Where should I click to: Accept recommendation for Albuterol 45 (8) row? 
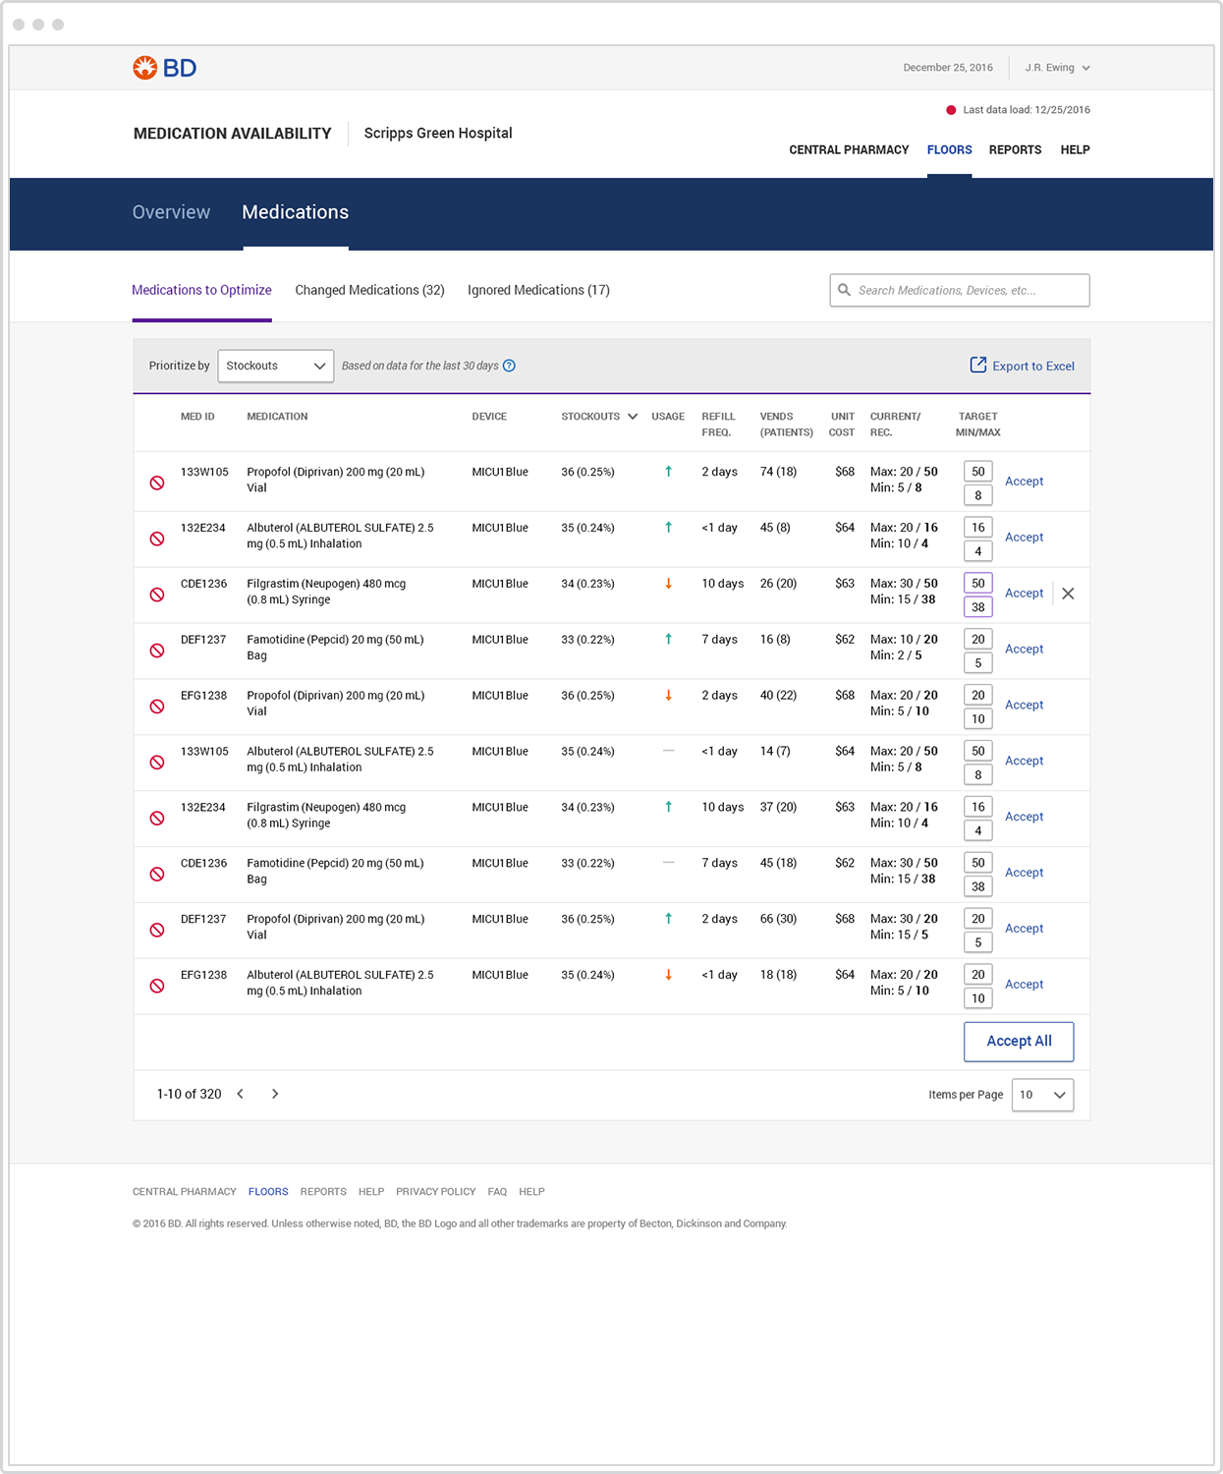[1024, 538]
